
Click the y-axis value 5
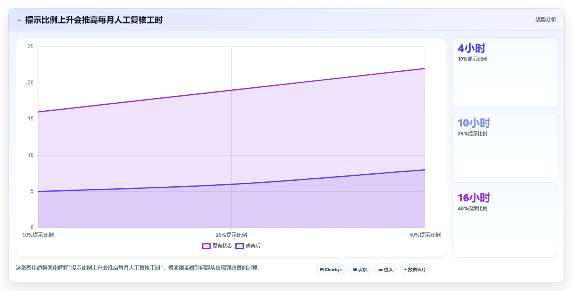click(32, 191)
